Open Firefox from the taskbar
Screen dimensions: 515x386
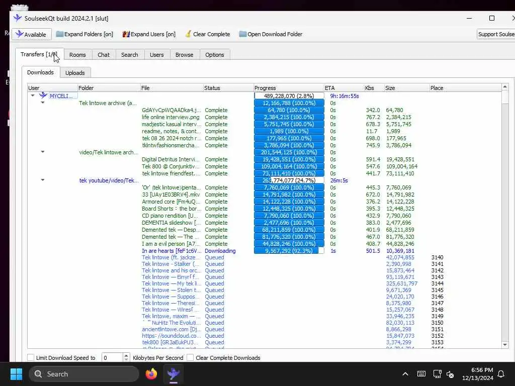(x=151, y=374)
